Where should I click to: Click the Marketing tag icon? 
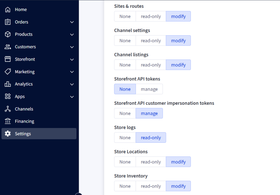point(8,72)
